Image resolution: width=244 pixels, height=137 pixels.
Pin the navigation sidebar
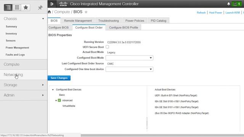pyautogui.click(x=40, y=8)
